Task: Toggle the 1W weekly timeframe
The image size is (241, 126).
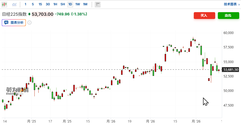Action: tap(77, 4)
